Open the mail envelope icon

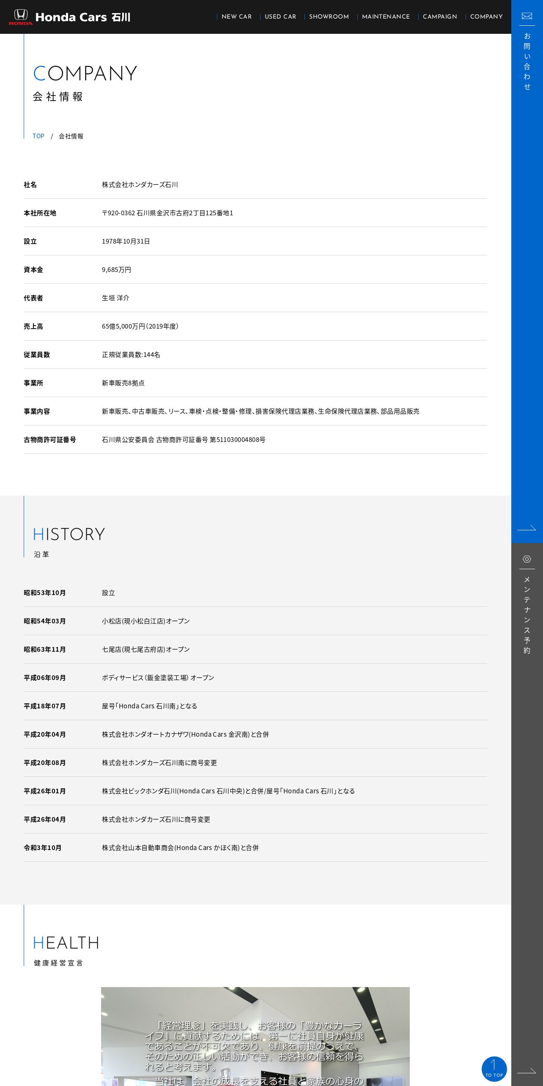527,16
